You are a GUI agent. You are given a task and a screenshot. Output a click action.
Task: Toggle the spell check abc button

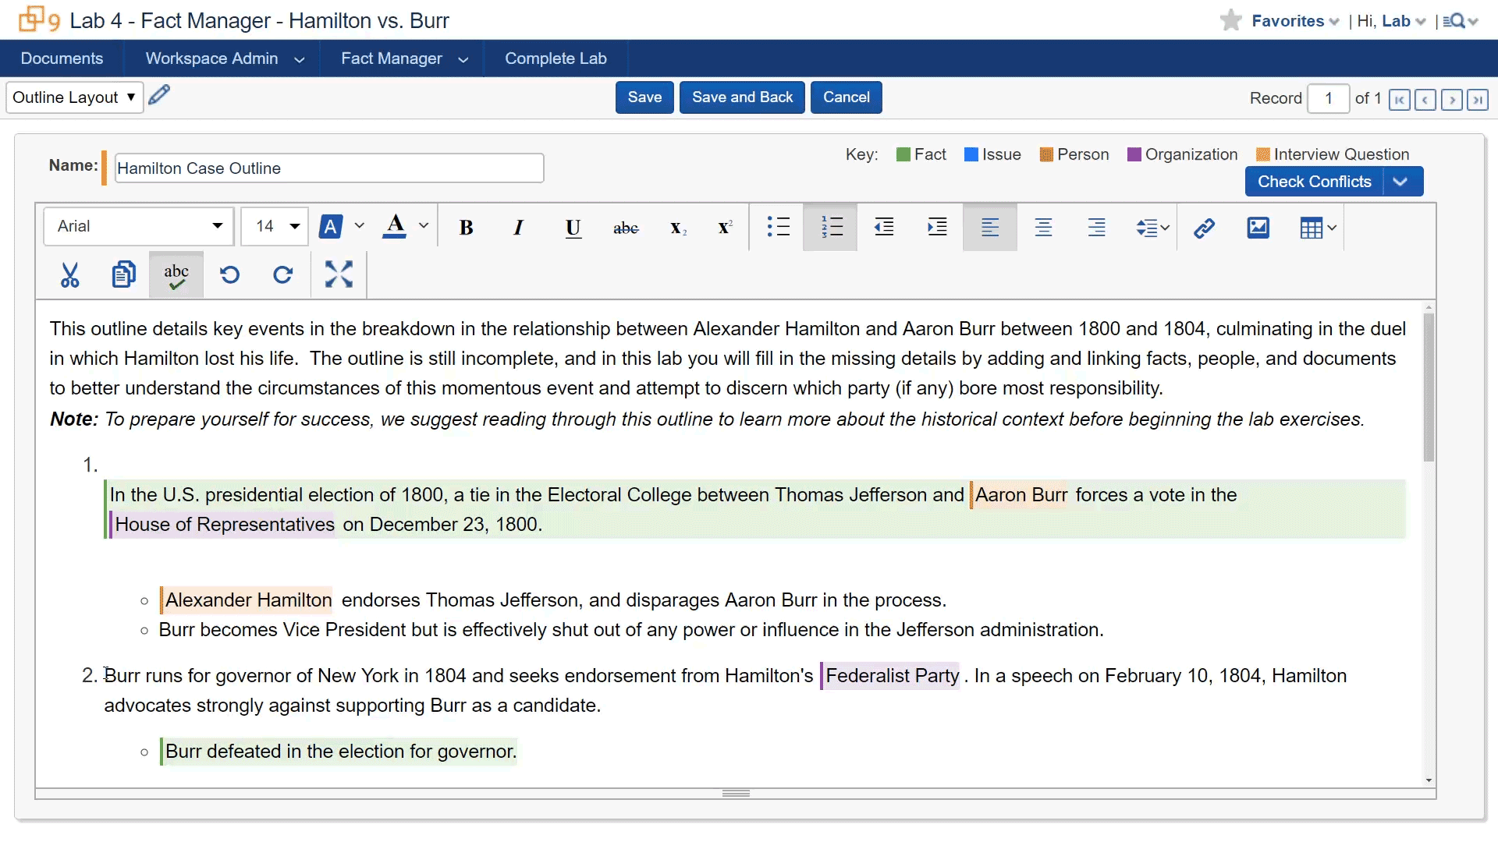(176, 274)
